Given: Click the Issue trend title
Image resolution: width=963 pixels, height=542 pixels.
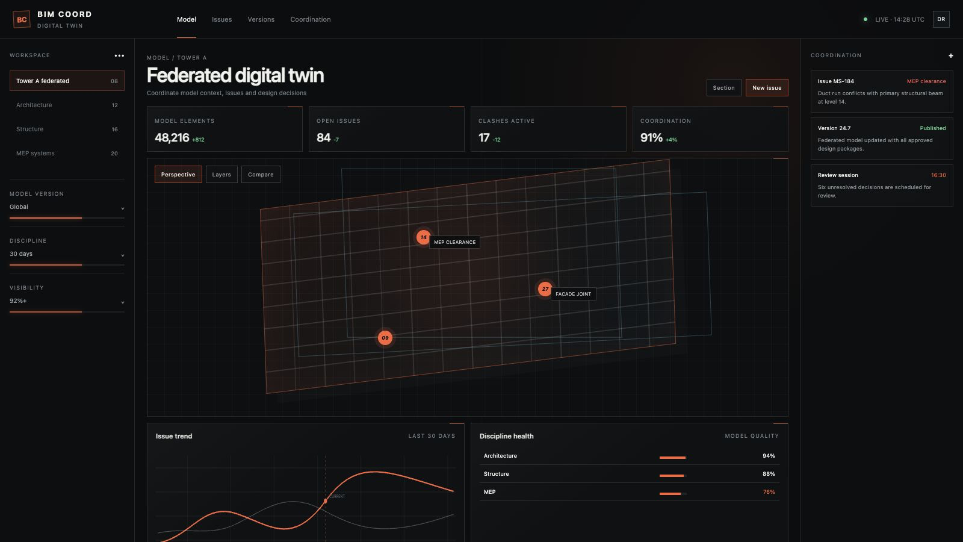Looking at the screenshot, I should pos(174,436).
